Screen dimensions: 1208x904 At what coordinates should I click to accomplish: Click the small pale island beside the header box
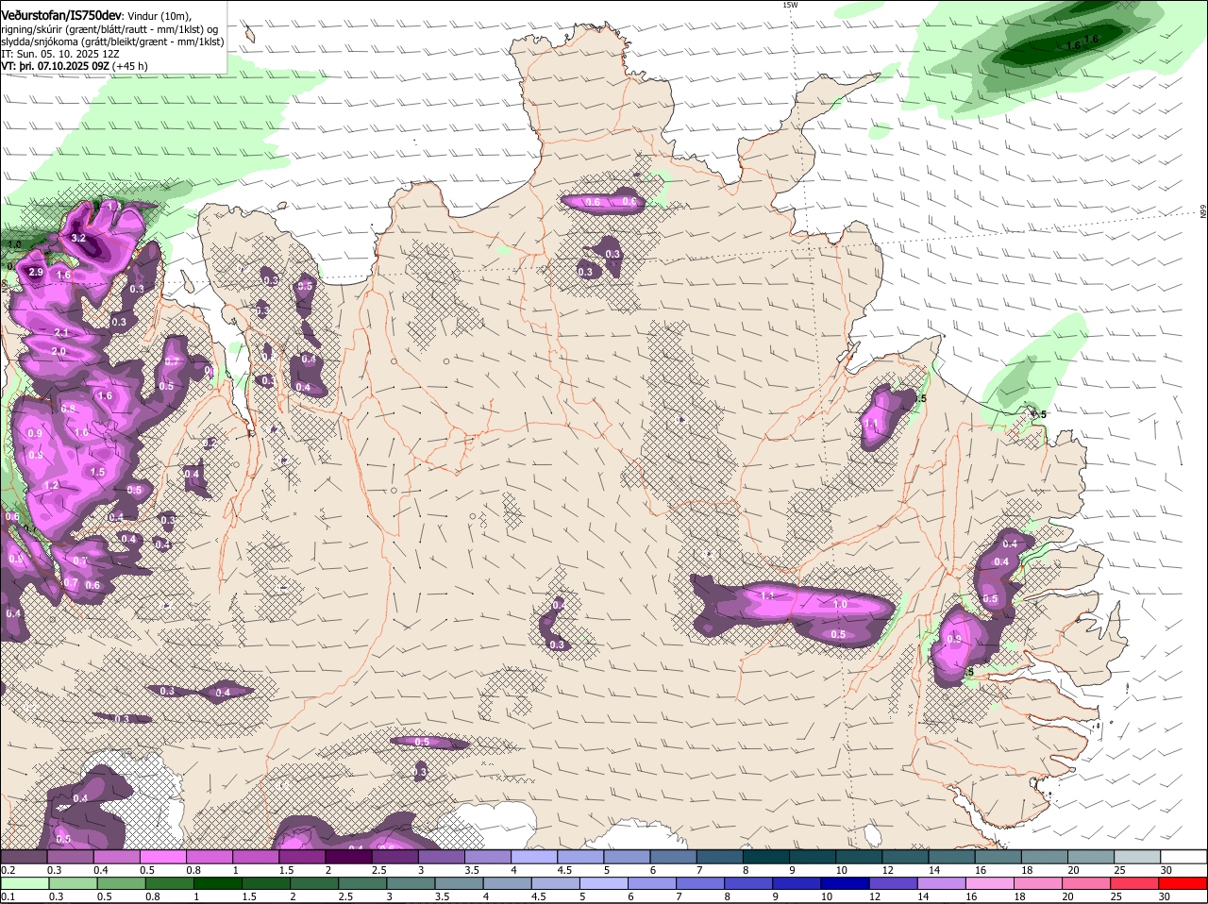click(249, 34)
